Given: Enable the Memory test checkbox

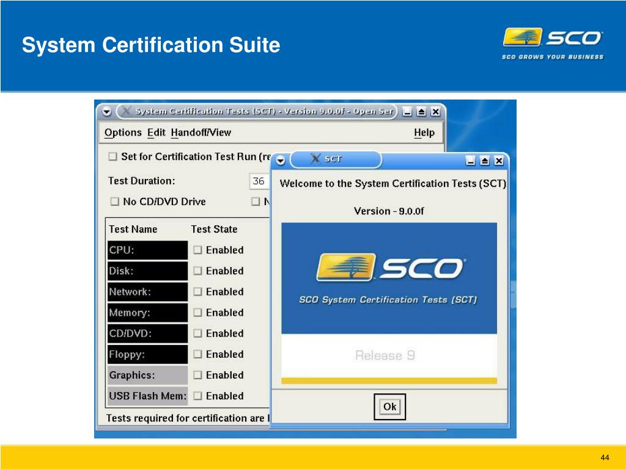Looking at the screenshot, I should (x=197, y=312).
